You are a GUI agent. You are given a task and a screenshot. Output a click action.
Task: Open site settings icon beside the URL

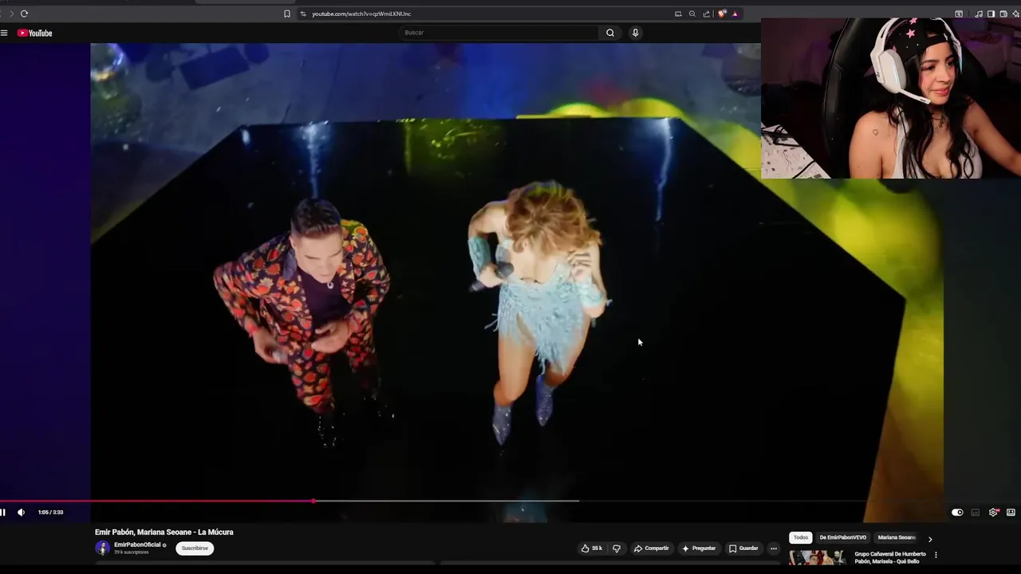click(x=303, y=14)
